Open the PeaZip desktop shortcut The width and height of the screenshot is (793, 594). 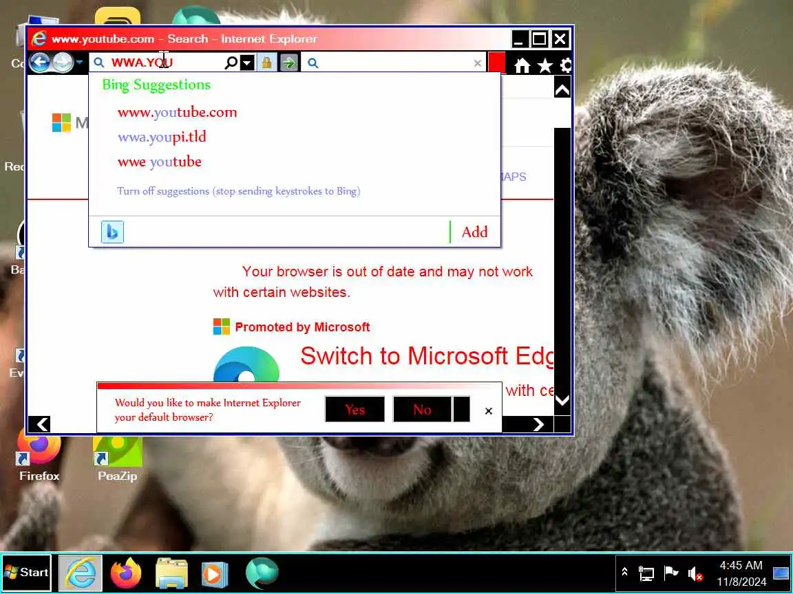(x=117, y=458)
